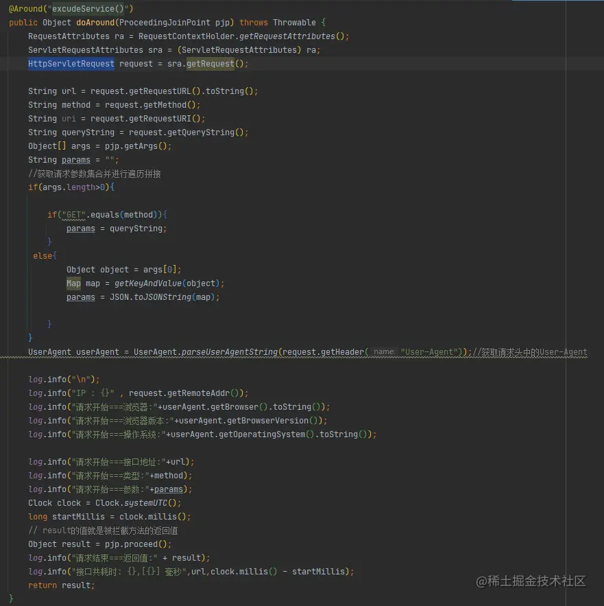This screenshot has height=606, width=604.
Task: Click pjp.getArgs() call
Action: tap(136, 146)
